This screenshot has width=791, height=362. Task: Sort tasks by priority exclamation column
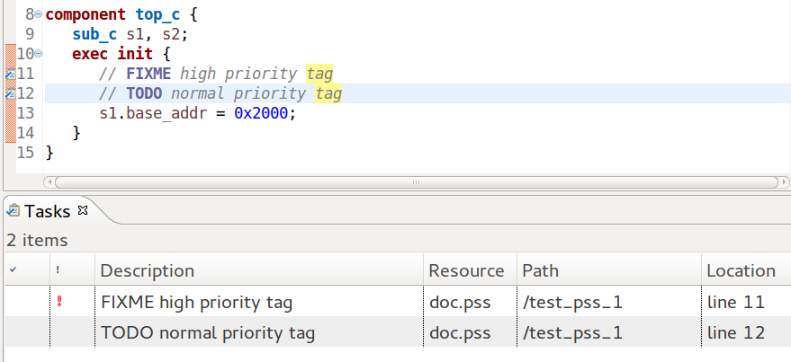click(x=73, y=271)
